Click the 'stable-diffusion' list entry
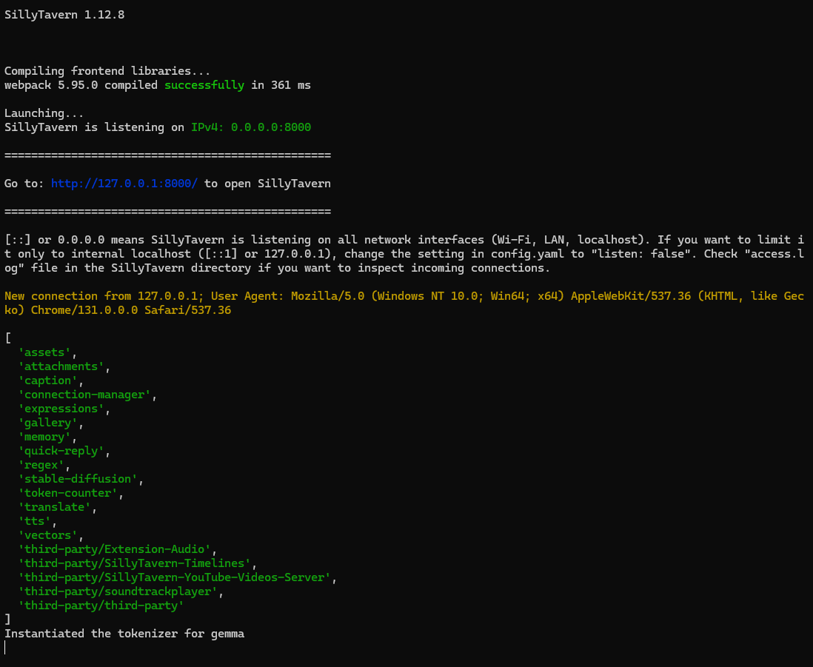Image resolution: width=813 pixels, height=667 pixels. coord(78,479)
